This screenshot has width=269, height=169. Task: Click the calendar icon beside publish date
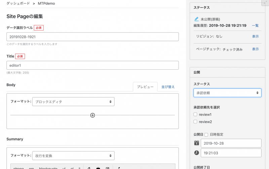coord(196,143)
